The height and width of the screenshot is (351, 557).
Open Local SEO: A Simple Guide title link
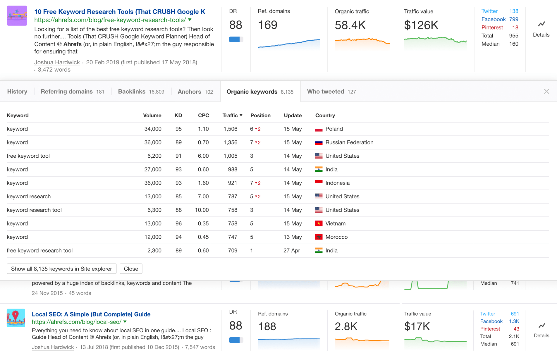(91, 314)
